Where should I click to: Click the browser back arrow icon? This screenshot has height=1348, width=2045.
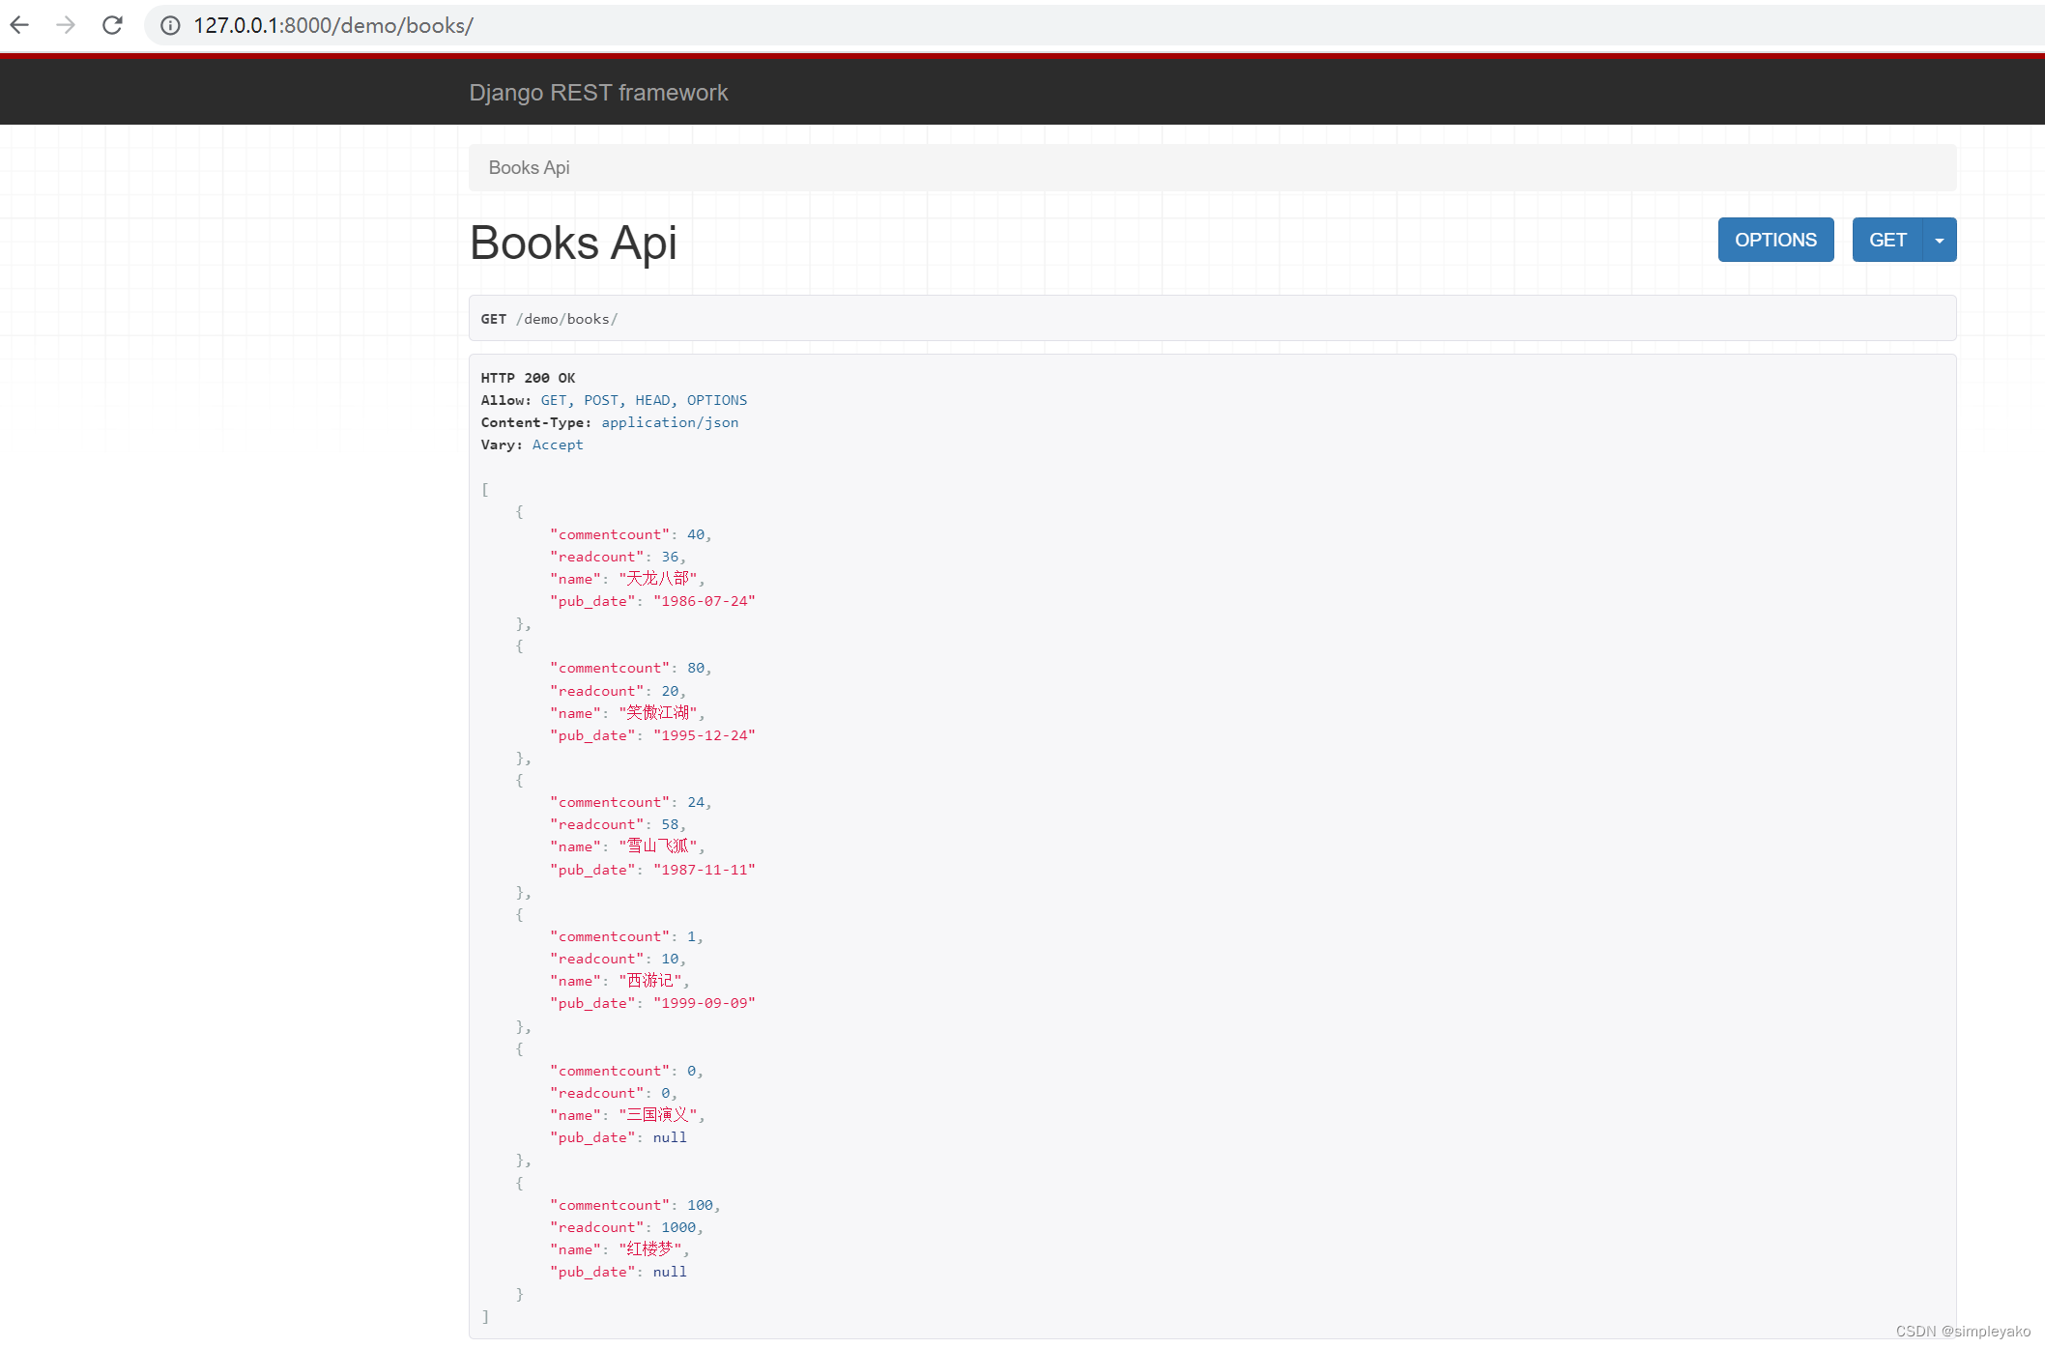[19, 25]
